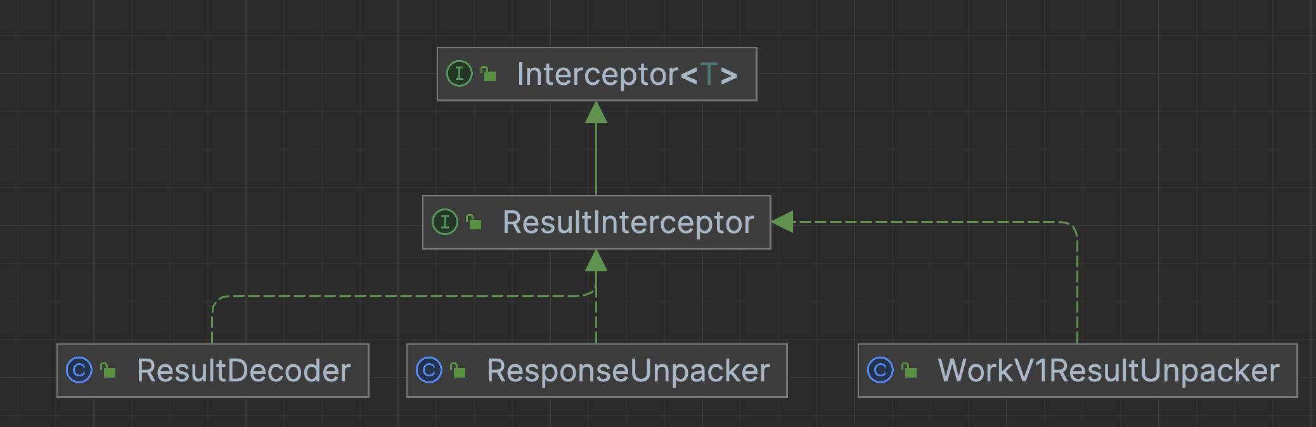Click the class icon on WorkV1ResultUnpacker node
Viewport: 1316px width, 427px height.
(880, 370)
